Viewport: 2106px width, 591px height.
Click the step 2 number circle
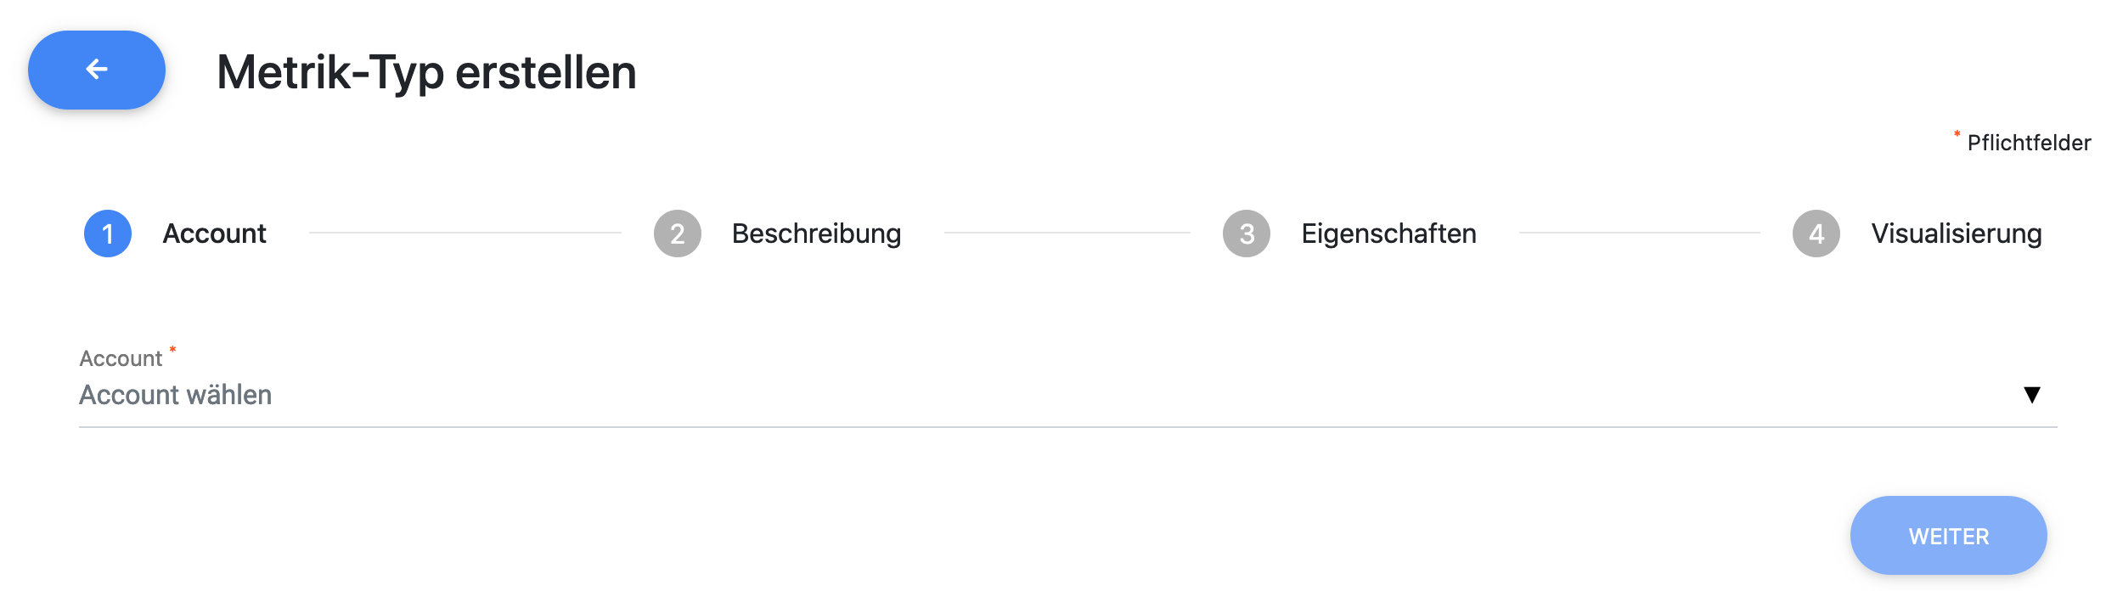[678, 234]
